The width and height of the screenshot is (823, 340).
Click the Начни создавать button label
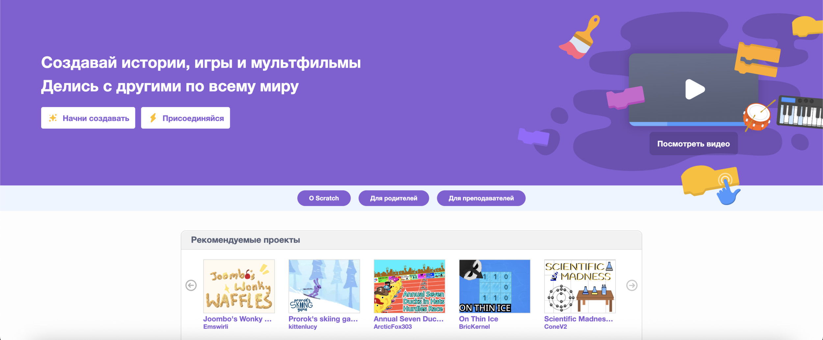96,118
